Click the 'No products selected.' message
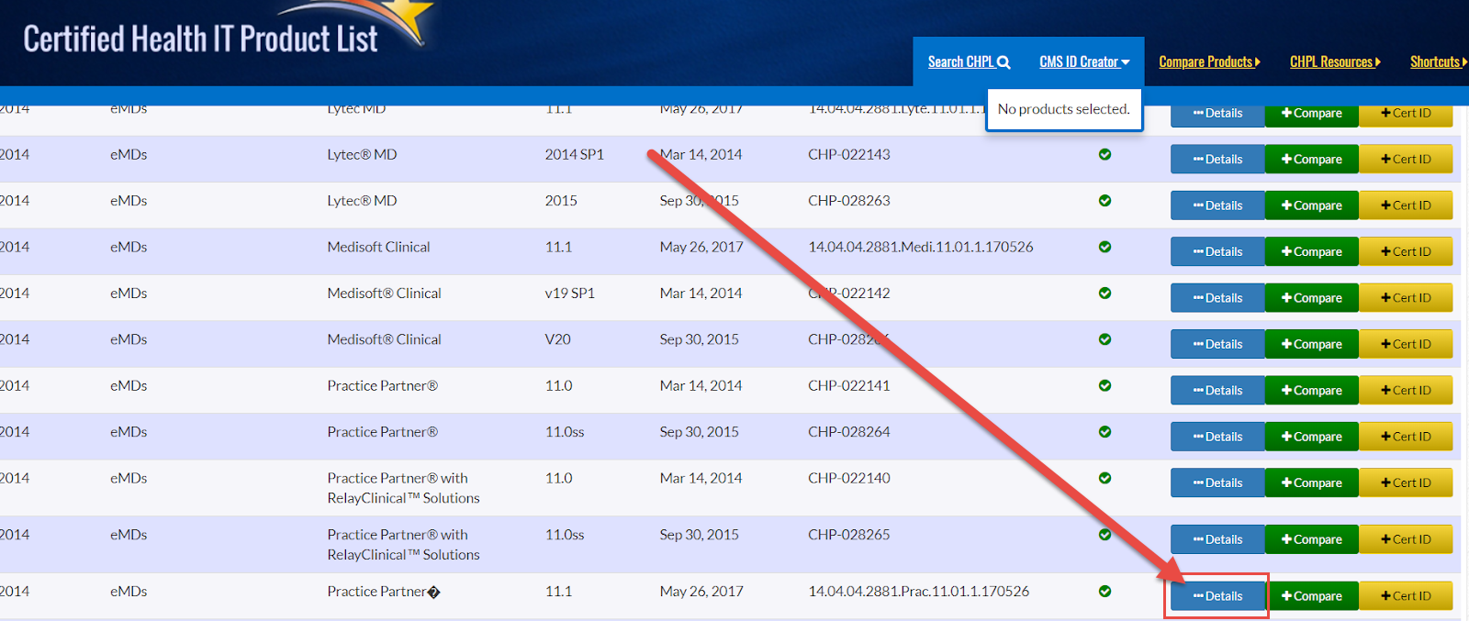 1064,109
